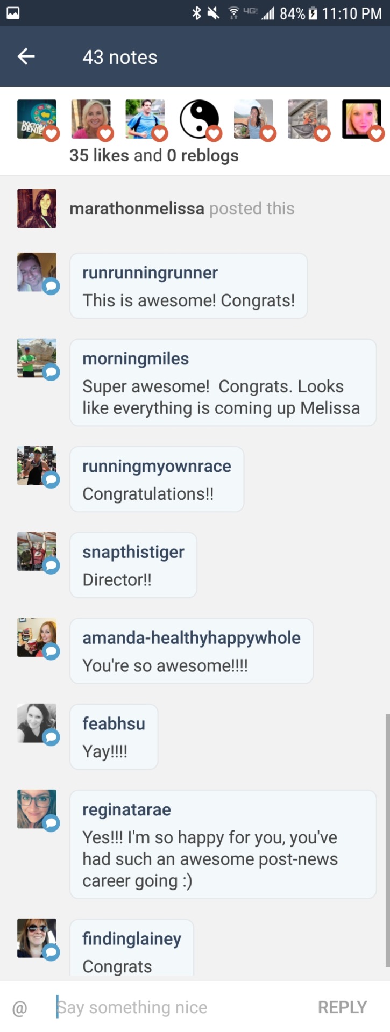Tap the @ mention icon
The image size is (390, 1032).
(19, 1008)
